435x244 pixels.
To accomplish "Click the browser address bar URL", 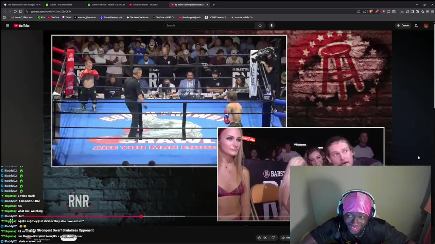I will click(51, 12).
